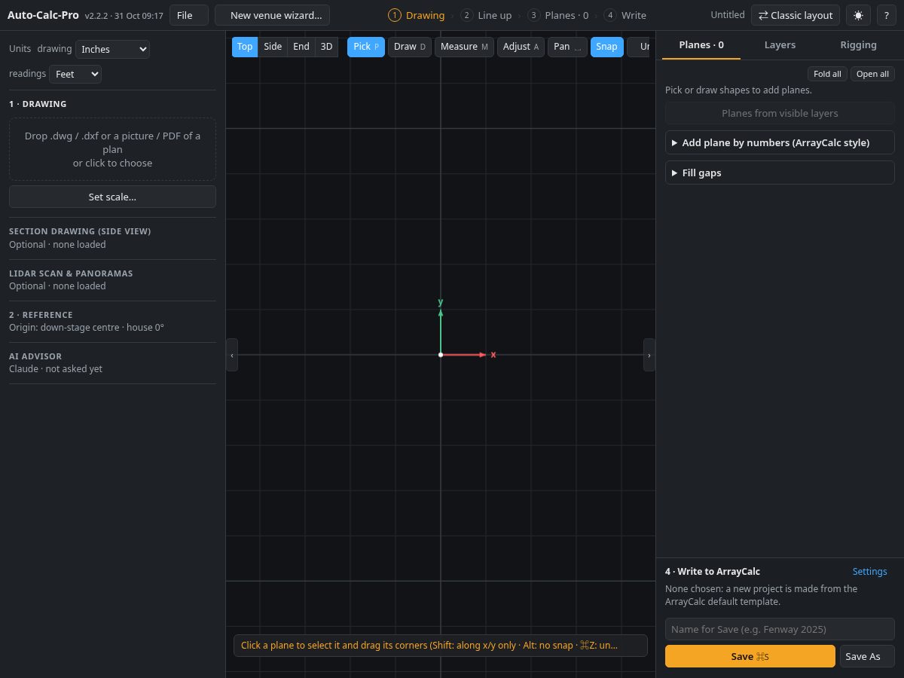Open readings units Feet dropdown
Screen dimensions: 904x678
[x=75, y=74]
